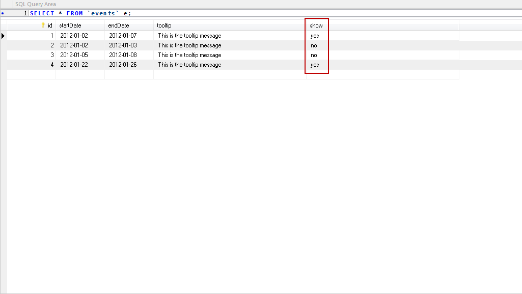
Task: Select startDate cell 2012-01-22
Action: tap(80, 65)
